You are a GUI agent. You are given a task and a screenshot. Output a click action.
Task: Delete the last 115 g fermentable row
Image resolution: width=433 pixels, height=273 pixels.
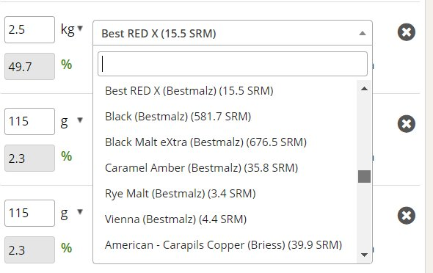(407, 215)
